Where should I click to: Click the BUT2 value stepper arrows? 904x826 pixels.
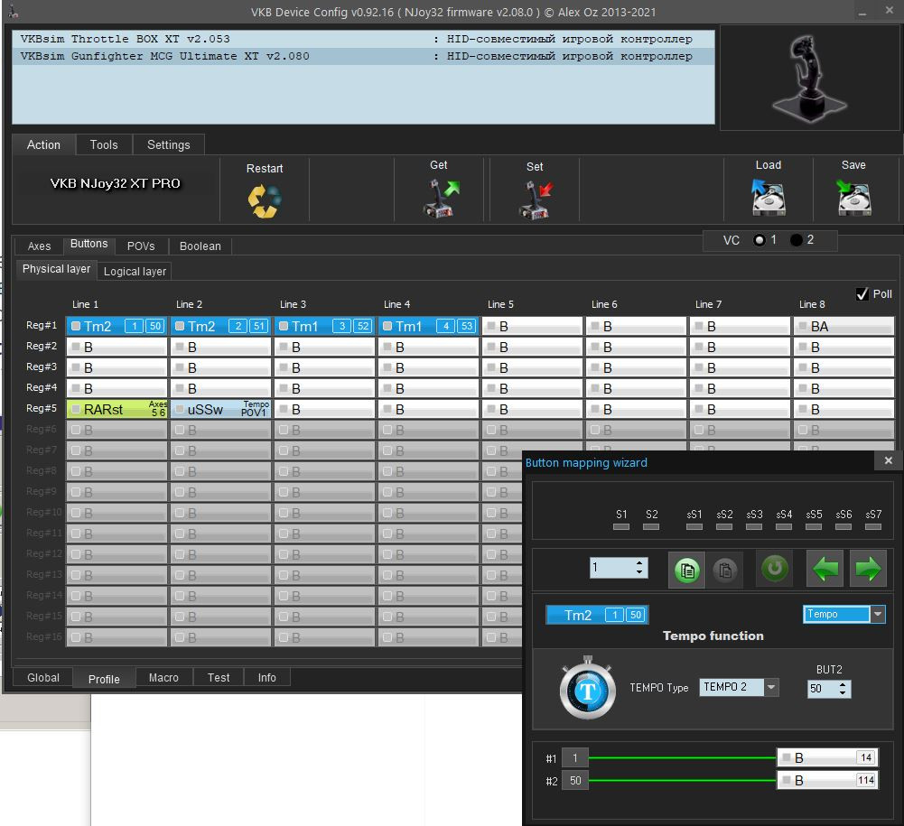843,689
